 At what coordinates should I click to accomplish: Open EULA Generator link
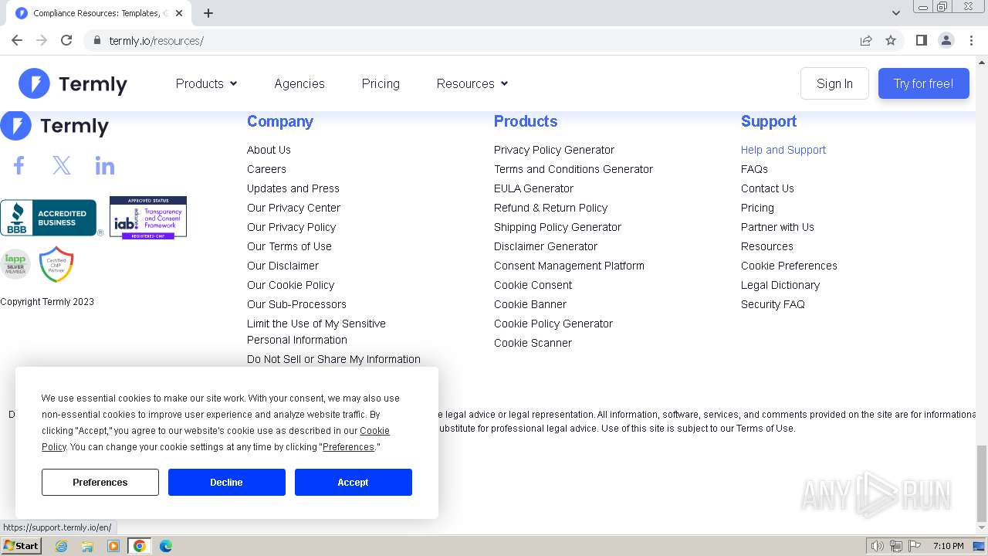(x=533, y=188)
